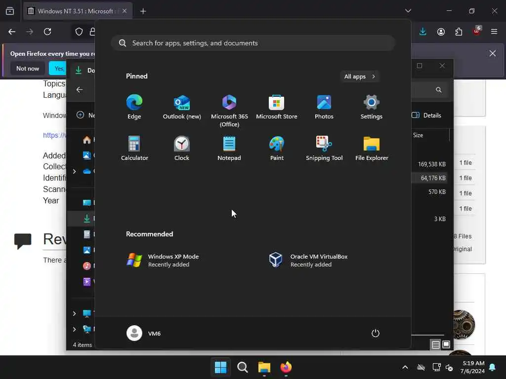506x379 pixels.
Task: Choose Not now on the Firefox prompt
Action: (28, 68)
